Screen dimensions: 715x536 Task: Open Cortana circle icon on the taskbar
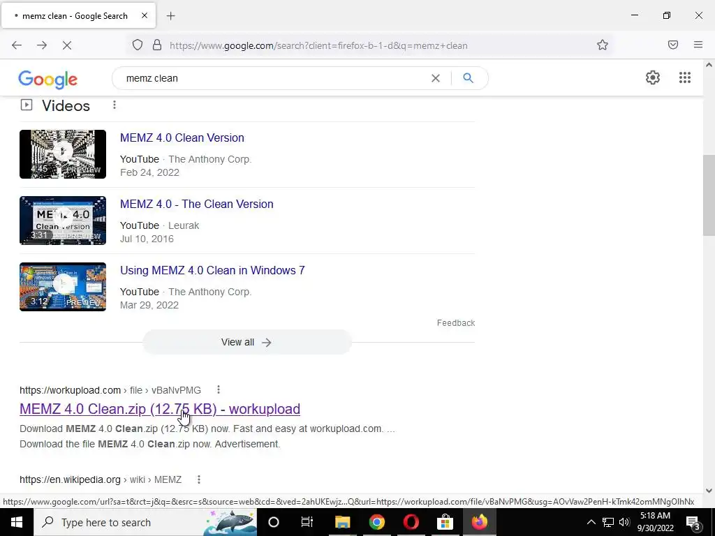274,522
